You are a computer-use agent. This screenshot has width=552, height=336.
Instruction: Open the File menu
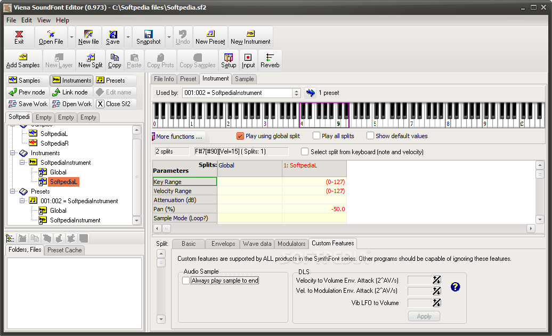pyautogui.click(x=11, y=20)
